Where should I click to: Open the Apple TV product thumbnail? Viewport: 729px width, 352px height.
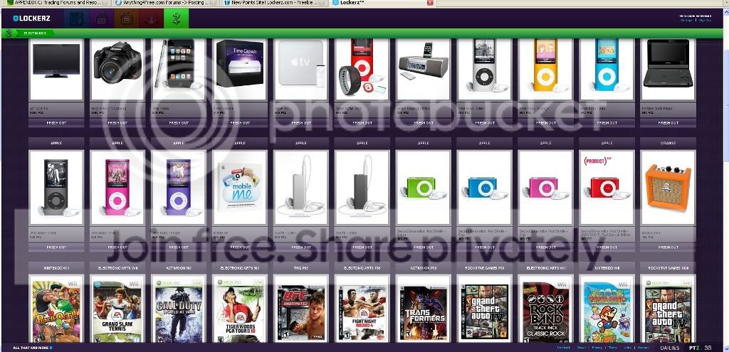tap(301, 69)
